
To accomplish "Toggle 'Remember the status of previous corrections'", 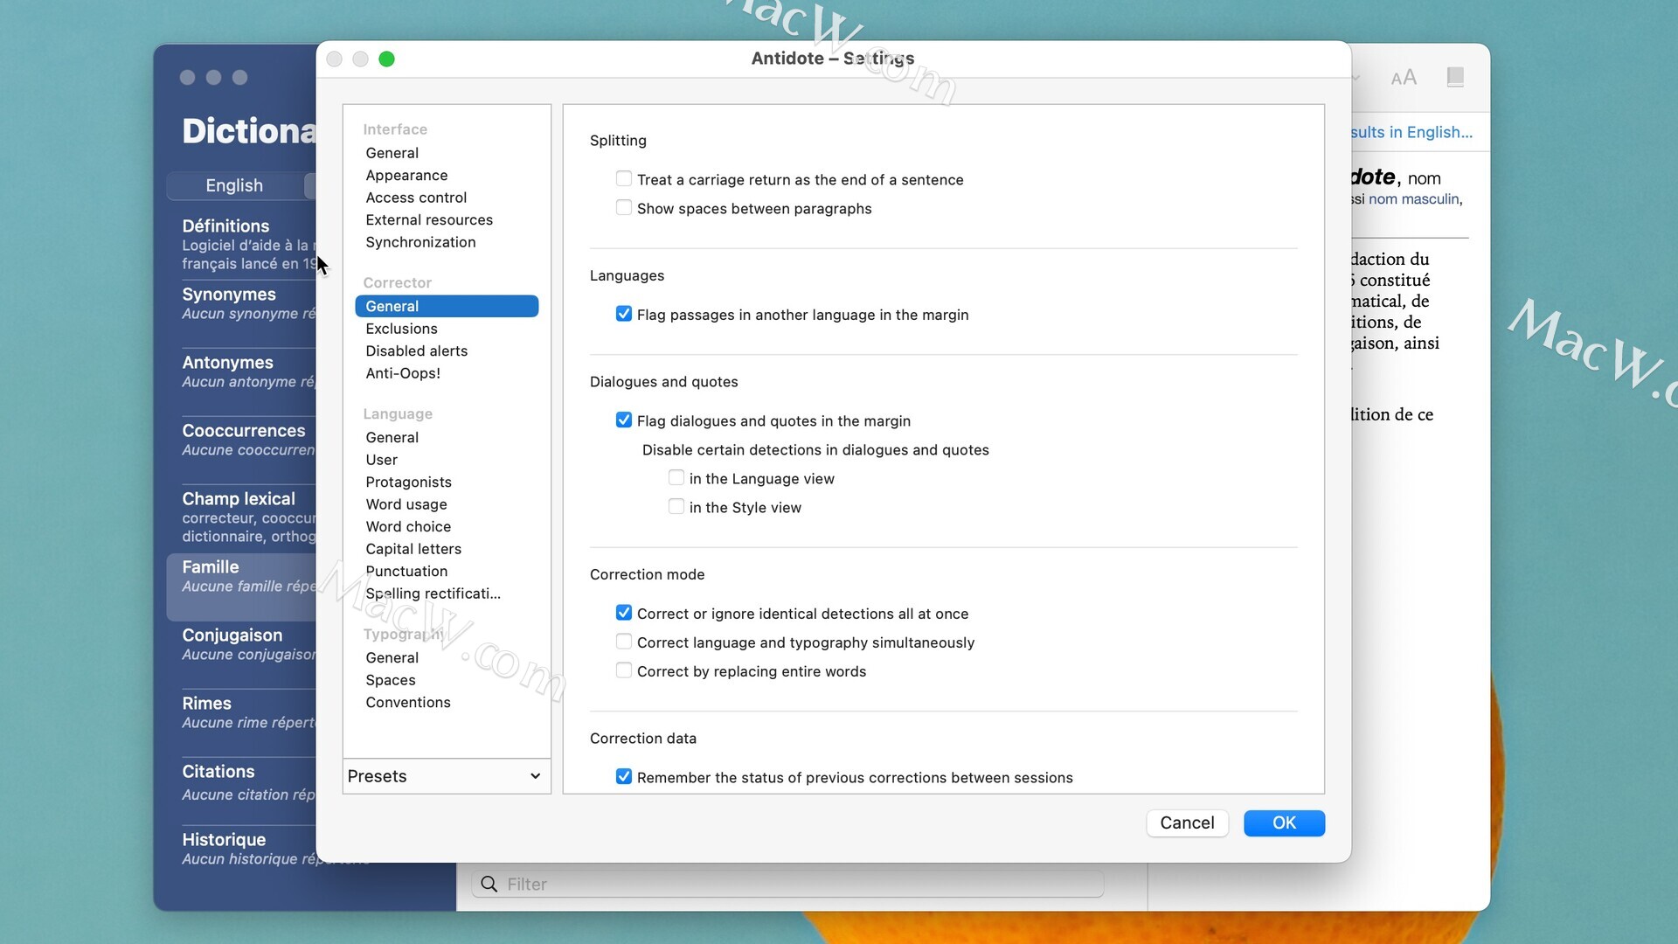I will pos(624,777).
